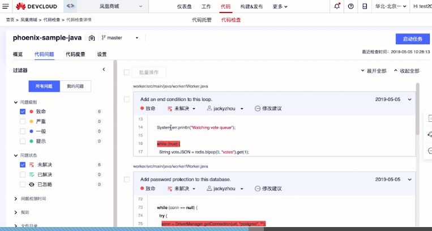432x231 pixels.
Task: Open the 凤凰商城 project dropdown
Action: [113, 6]
